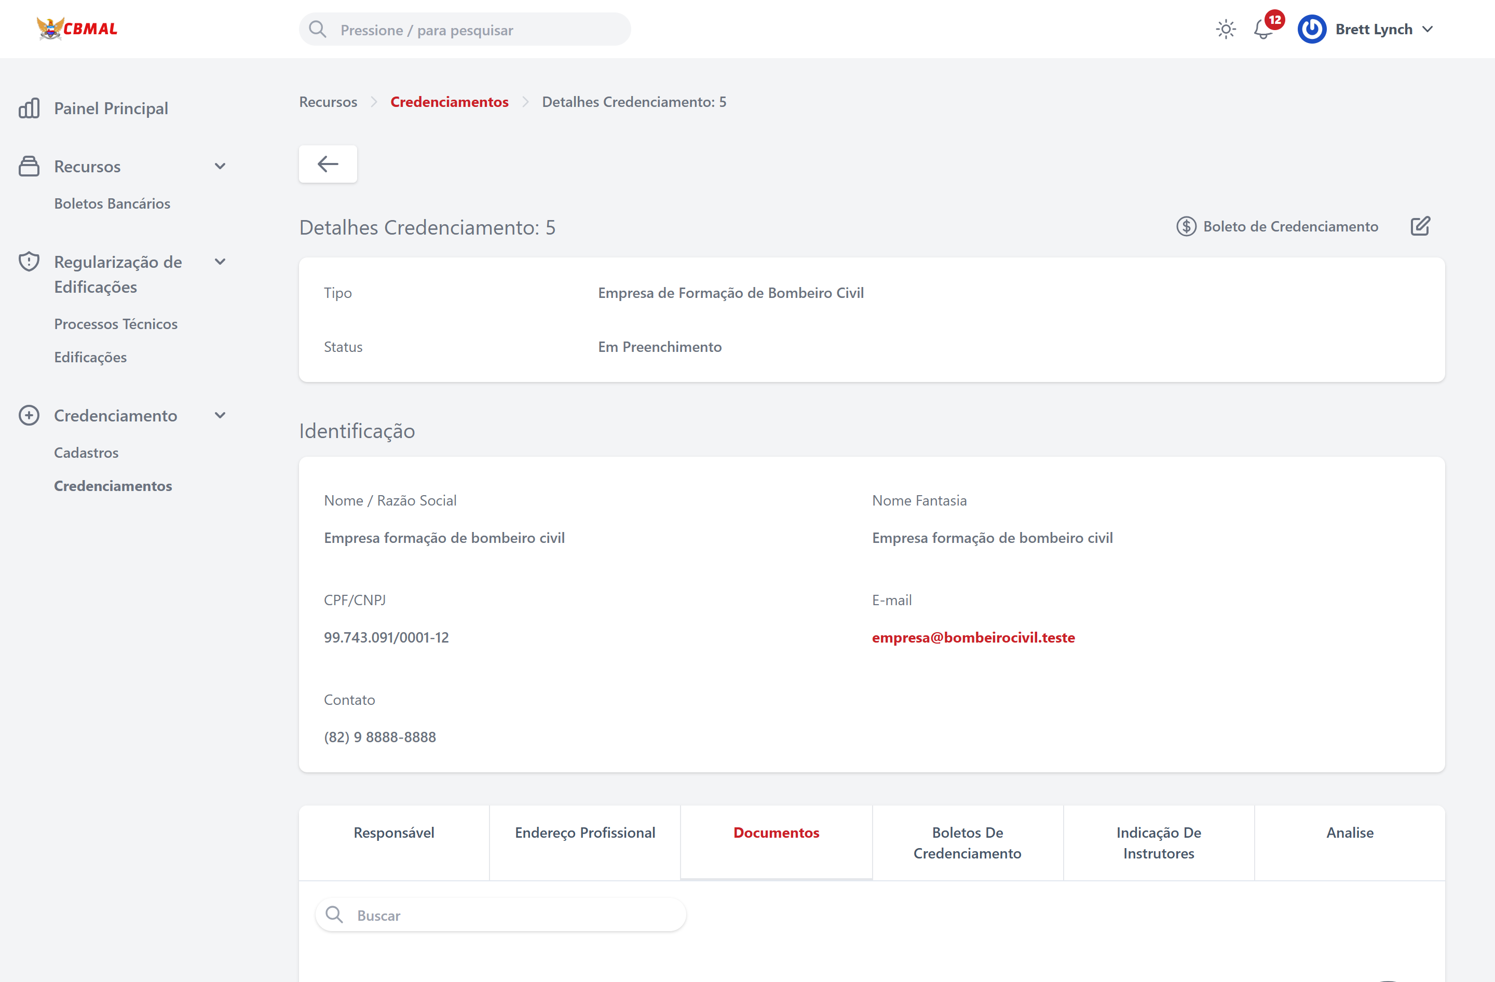Click Brett Lynch's user avatar icon
Image resolution: width=1495 pixels, height=982 pixels.
1312,30
